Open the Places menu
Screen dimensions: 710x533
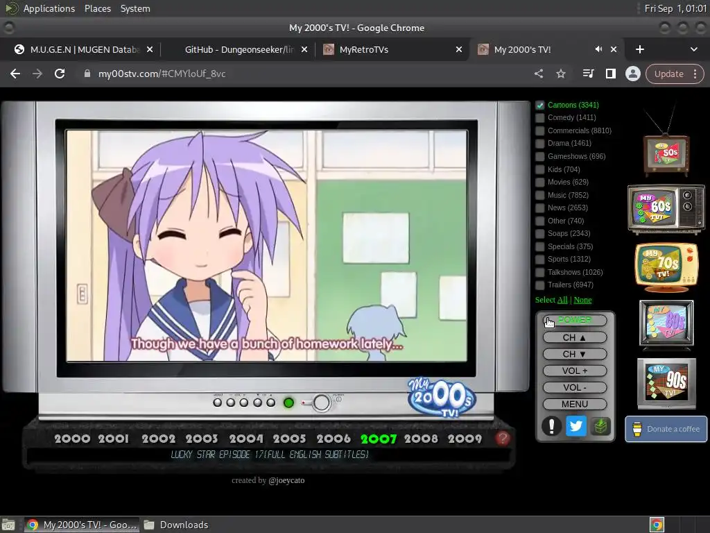tap(97, 8)
